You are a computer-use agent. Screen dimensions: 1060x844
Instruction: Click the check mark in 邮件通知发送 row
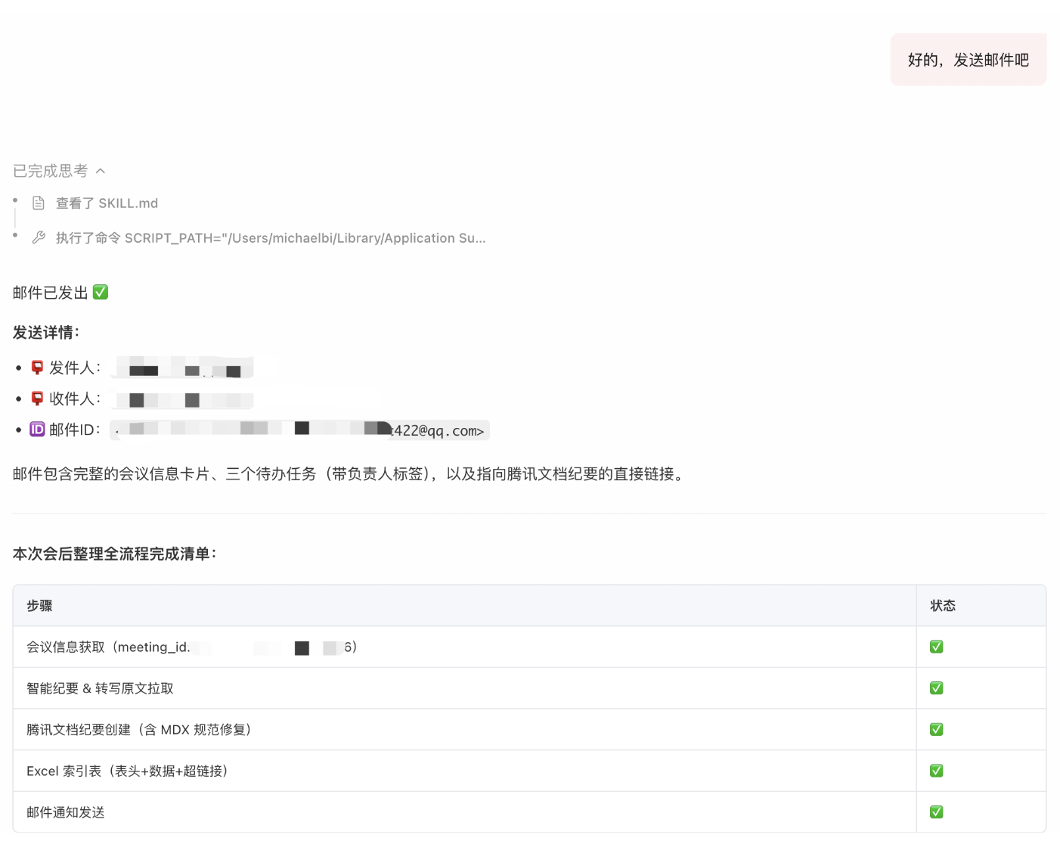(937, 812)
